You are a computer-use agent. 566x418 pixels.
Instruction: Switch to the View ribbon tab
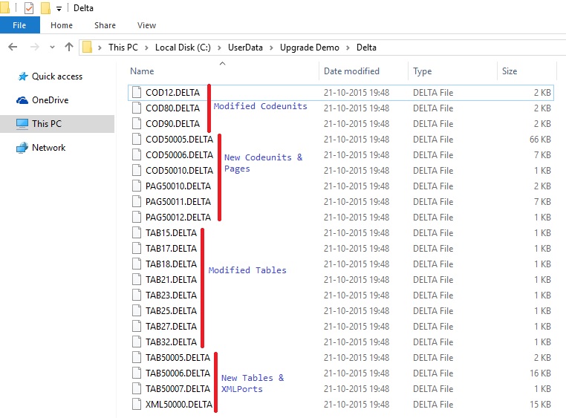[x=146, y=25]
